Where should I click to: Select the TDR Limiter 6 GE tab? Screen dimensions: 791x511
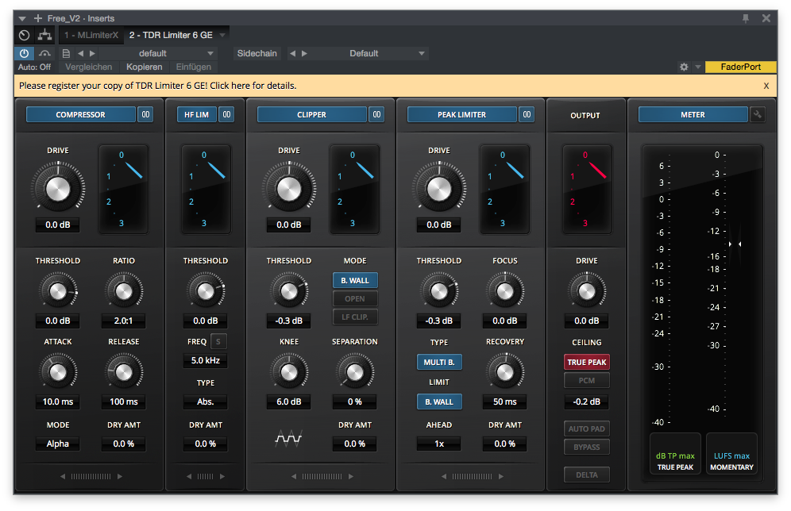click(171, 35)
